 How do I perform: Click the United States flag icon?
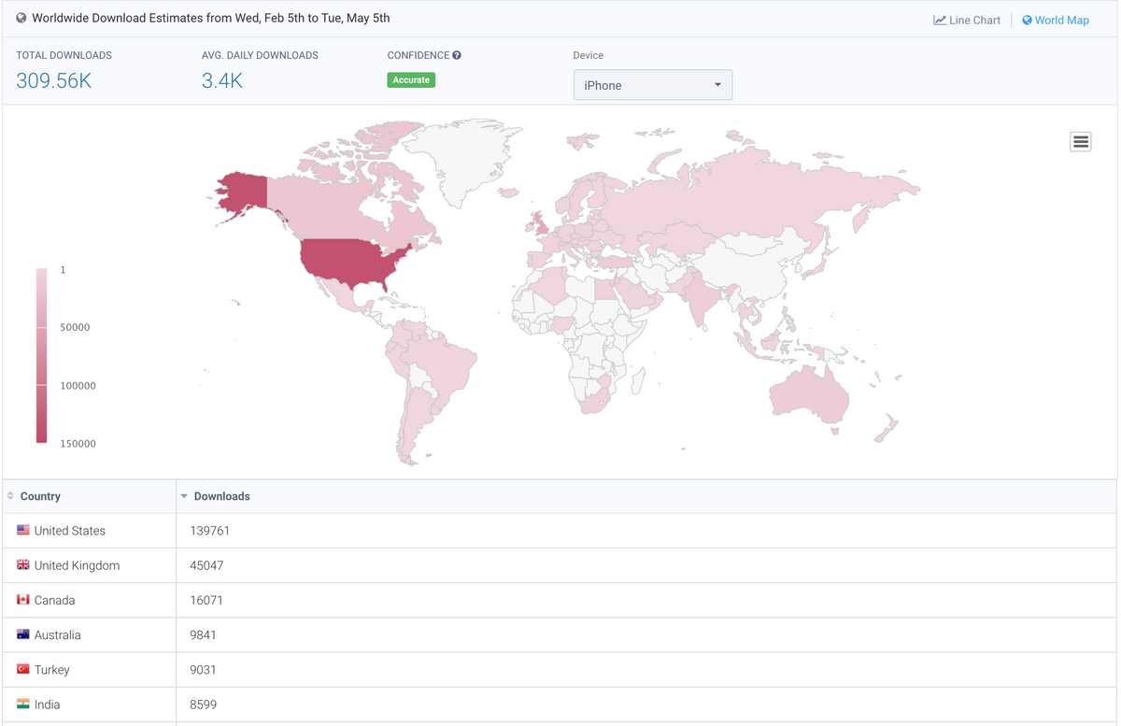(23, 530)
